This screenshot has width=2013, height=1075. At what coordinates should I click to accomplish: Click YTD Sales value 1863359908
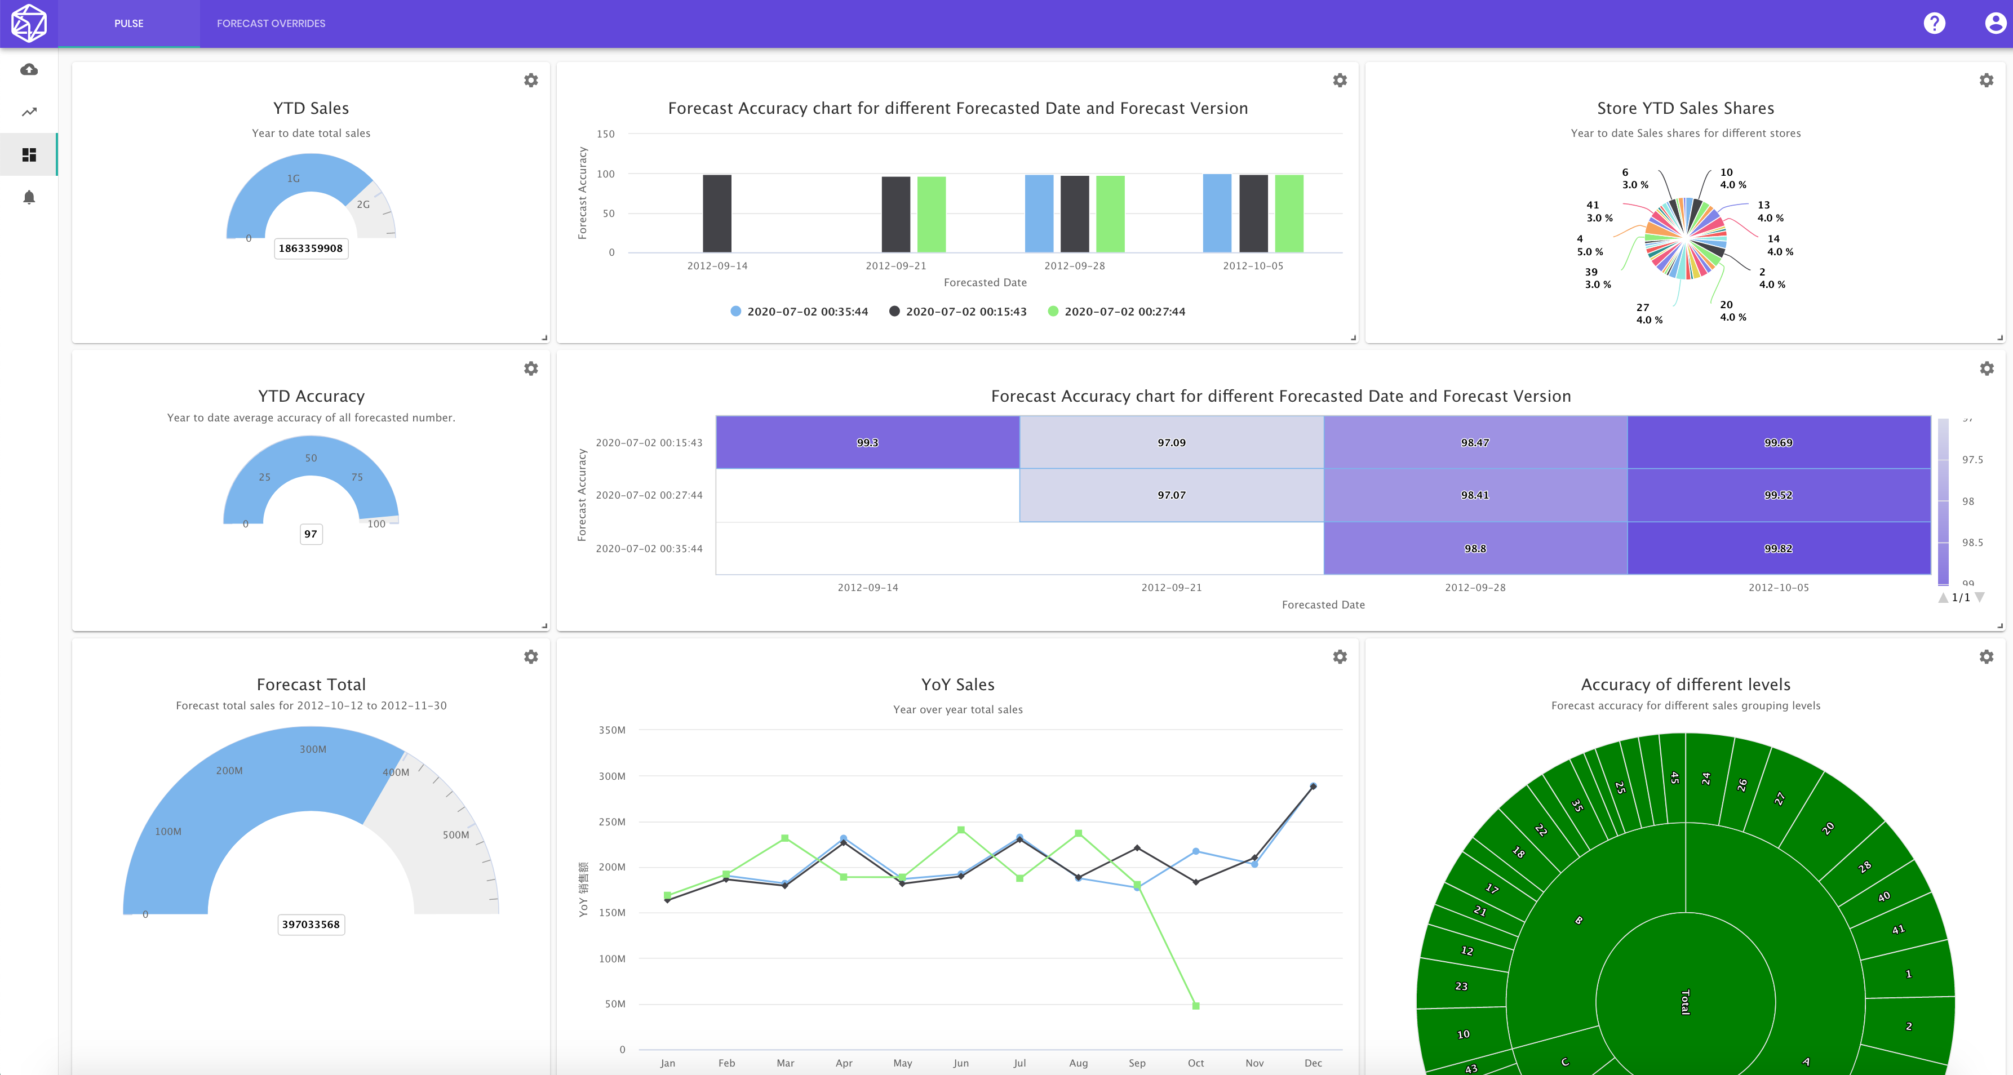pos(311,248)
